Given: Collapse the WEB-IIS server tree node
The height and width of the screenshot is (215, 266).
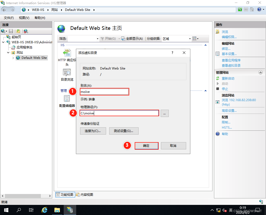Looking at the screenshot, I should pyautogui.click(x=3, y=42).
